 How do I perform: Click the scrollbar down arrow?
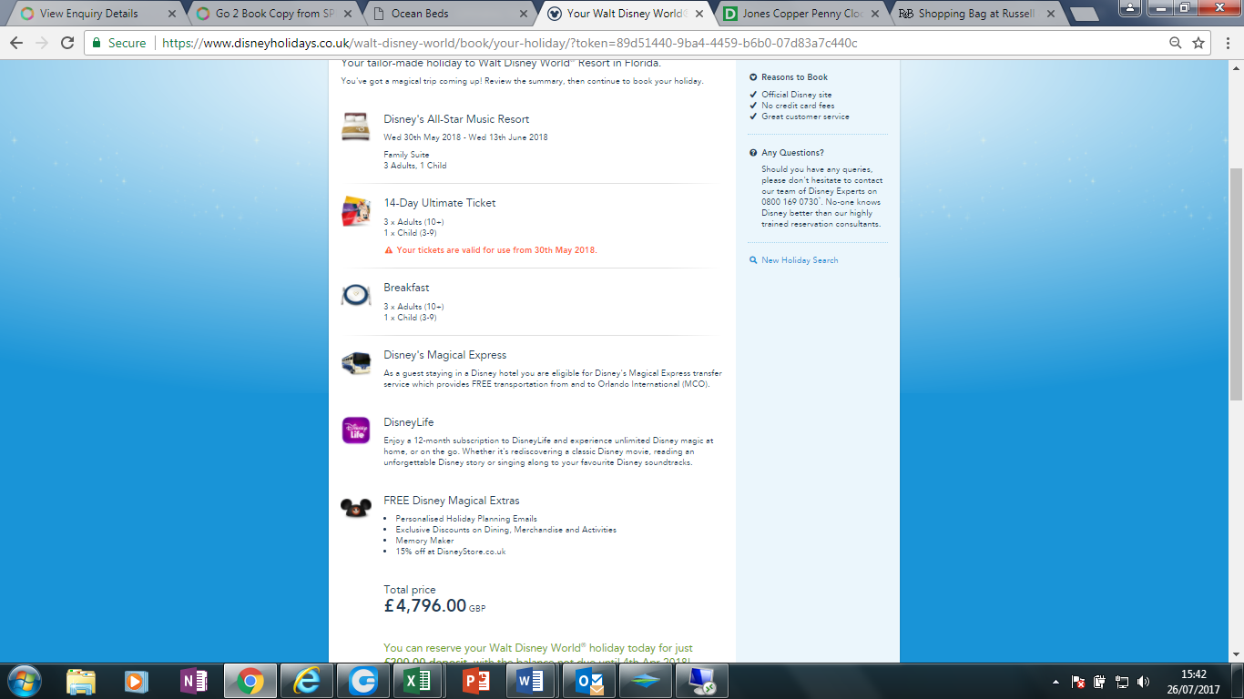point(1236,654)
